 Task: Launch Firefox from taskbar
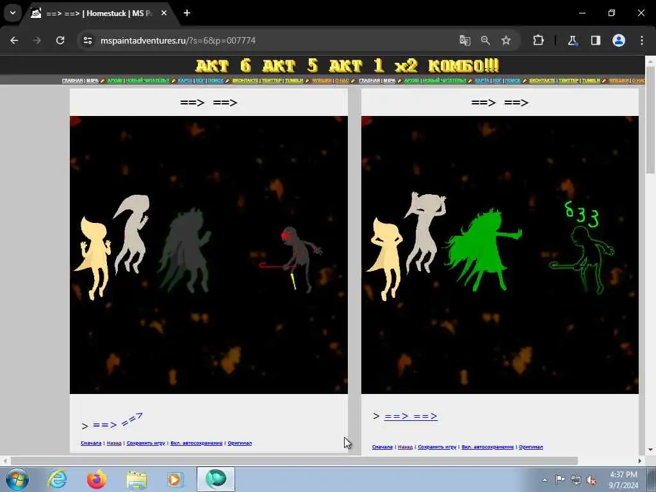97,479
